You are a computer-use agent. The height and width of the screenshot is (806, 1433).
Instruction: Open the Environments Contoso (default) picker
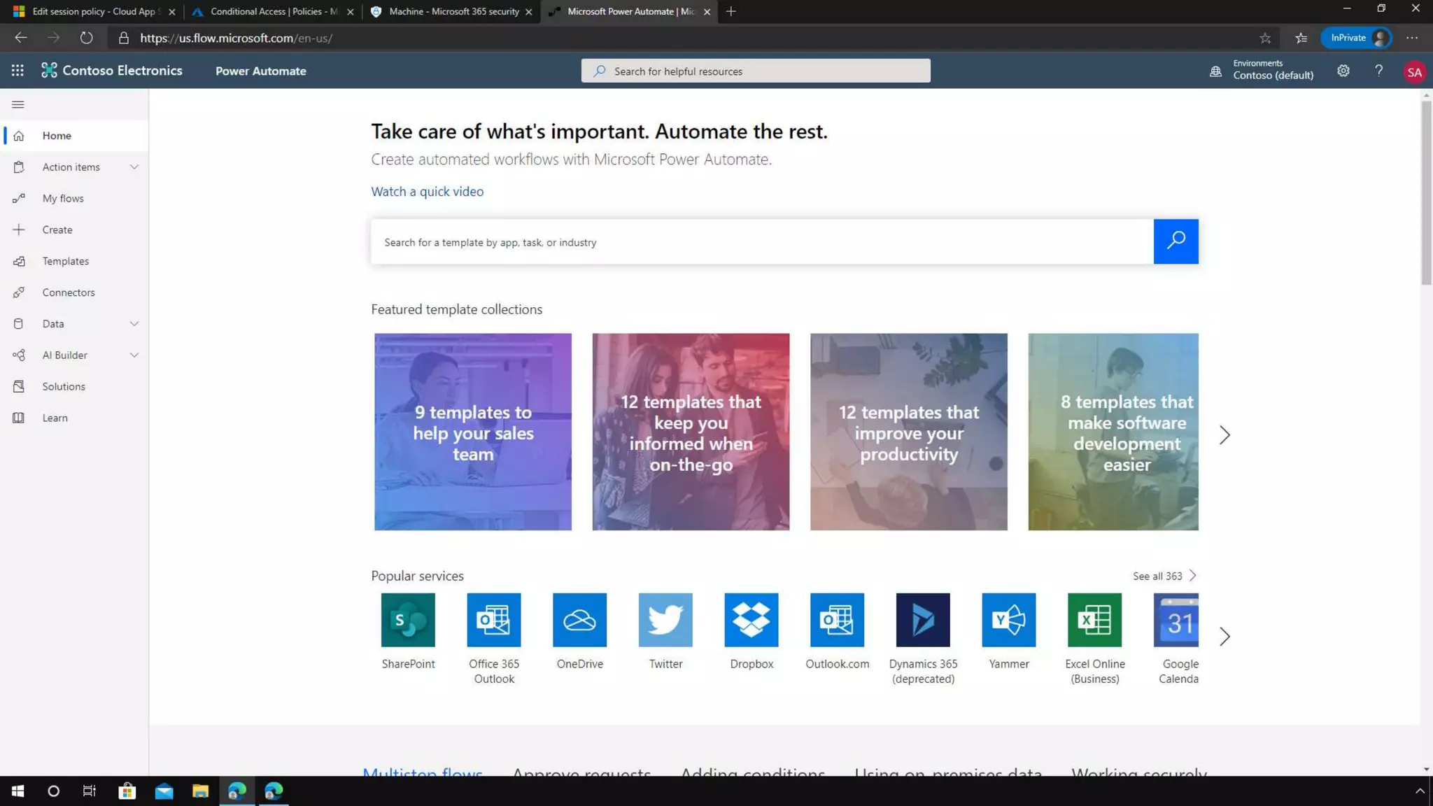pos(1262,70)
